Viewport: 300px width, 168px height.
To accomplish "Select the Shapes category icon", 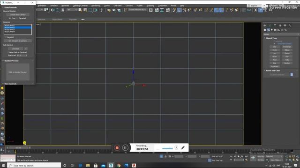I will point(269,30).
